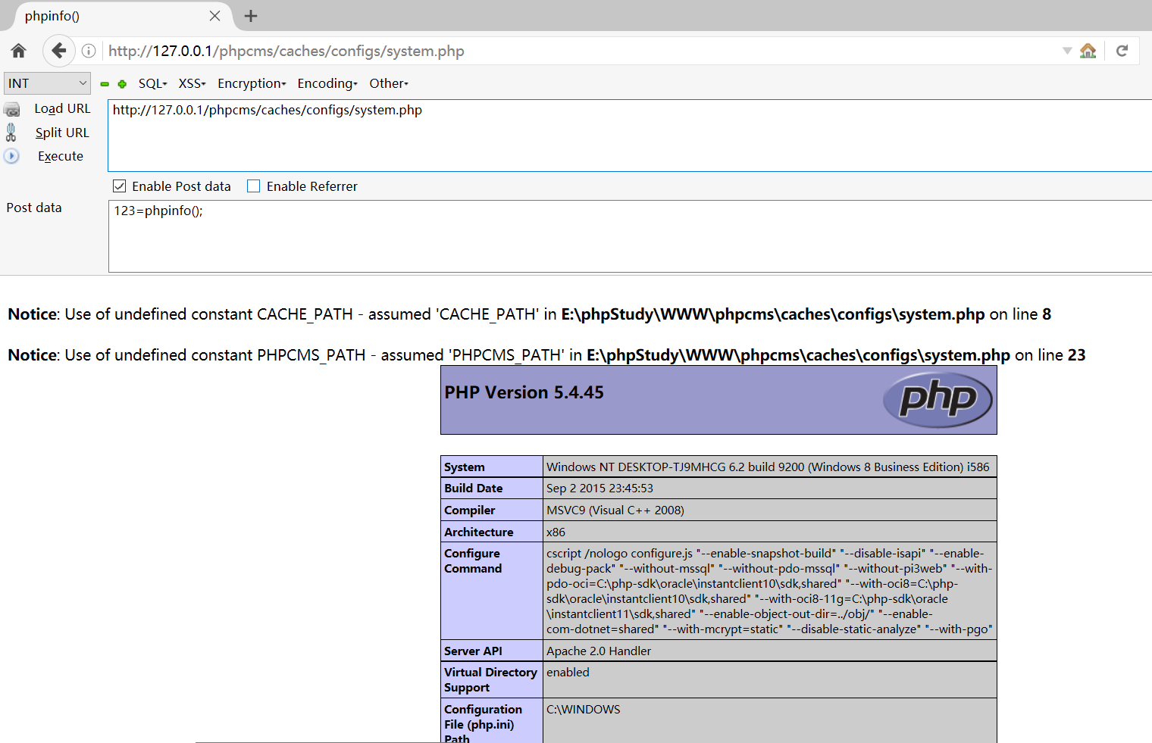This screenshot has width=1152, height=743.
Task: Click the reload page icon
Action: [1122, 51]
